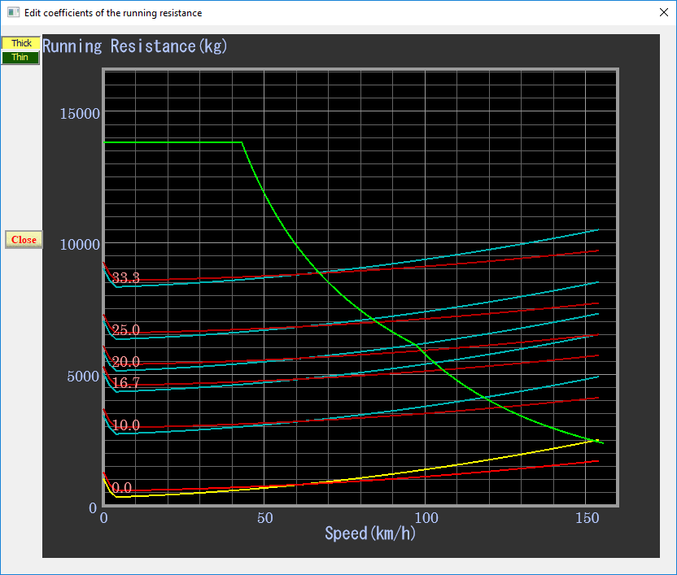Click the Speed(km/h) axis title
The width and height of the screenshot is (677, 575).
point(370,534)
